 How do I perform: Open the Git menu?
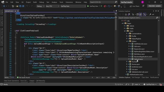pos(22,2)
